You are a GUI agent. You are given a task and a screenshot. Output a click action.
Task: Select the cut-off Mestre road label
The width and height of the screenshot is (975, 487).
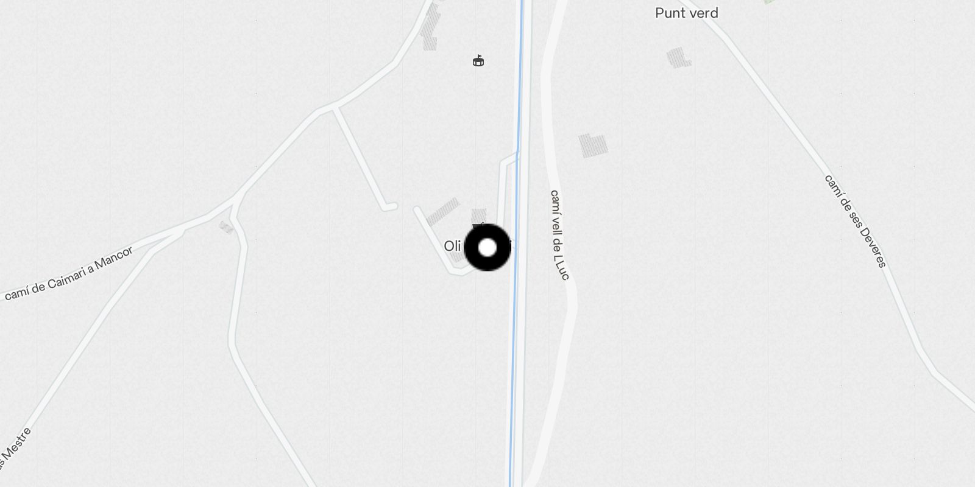pos(14,449)
